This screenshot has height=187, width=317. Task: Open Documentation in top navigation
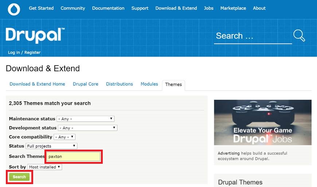(x=108, y=8)
